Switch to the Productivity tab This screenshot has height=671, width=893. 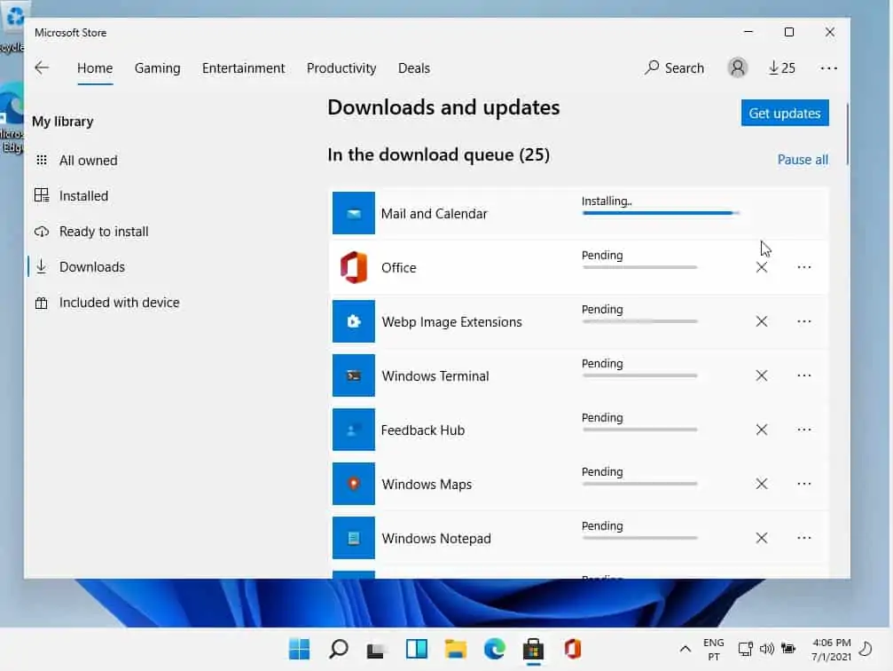(341, 68)
